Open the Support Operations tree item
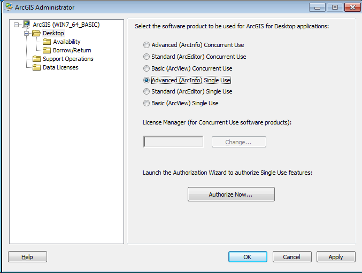This screenshot has height=273, width=362. click(x=68, y=59)
